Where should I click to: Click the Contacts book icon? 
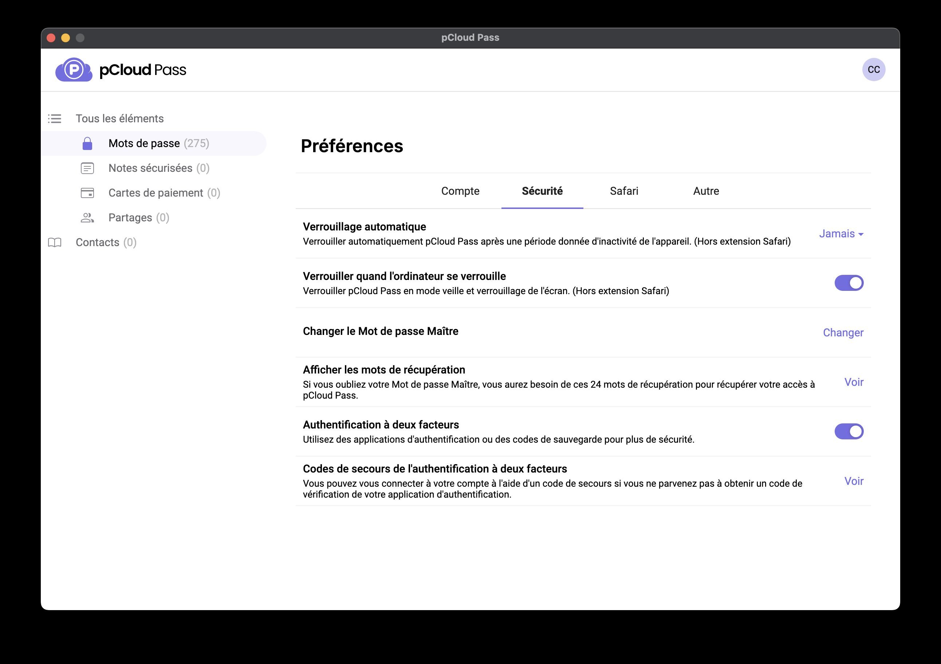[55, 242]
